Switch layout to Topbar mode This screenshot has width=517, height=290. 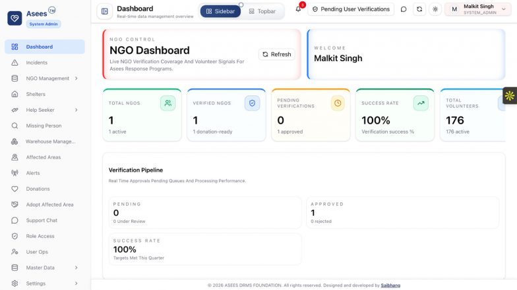point(262,11)
